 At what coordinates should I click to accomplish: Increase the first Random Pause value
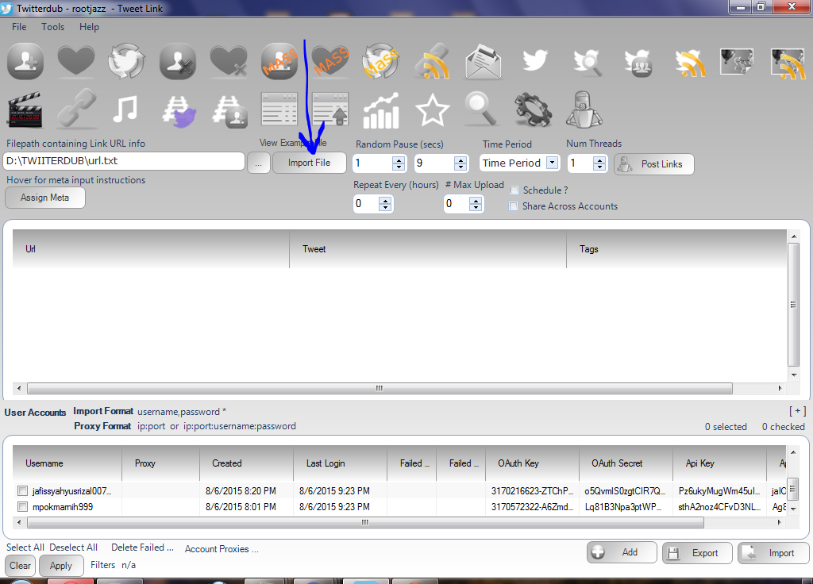coord(399,159)
